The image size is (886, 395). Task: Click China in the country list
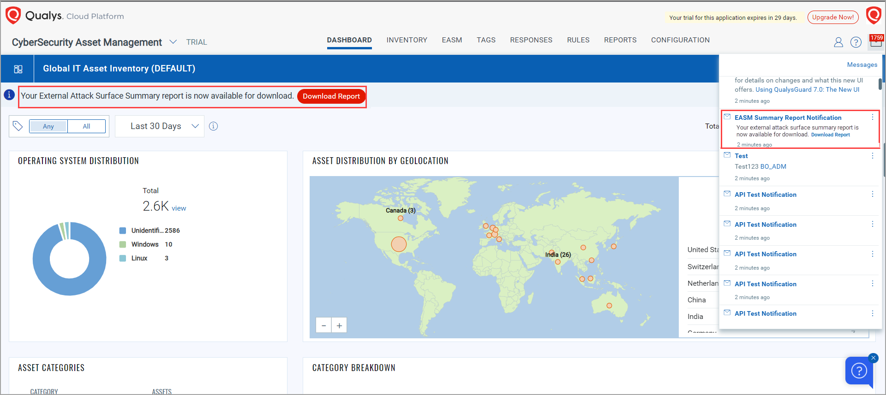coord(696,300)
